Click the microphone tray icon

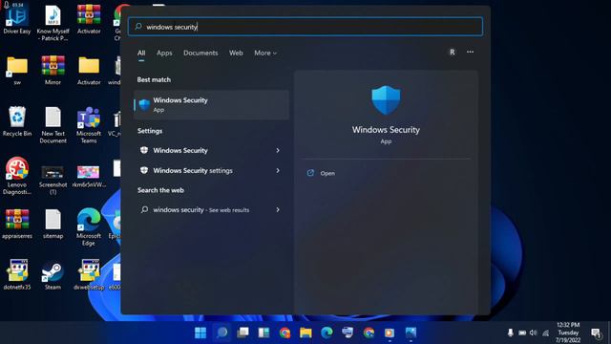511,333
